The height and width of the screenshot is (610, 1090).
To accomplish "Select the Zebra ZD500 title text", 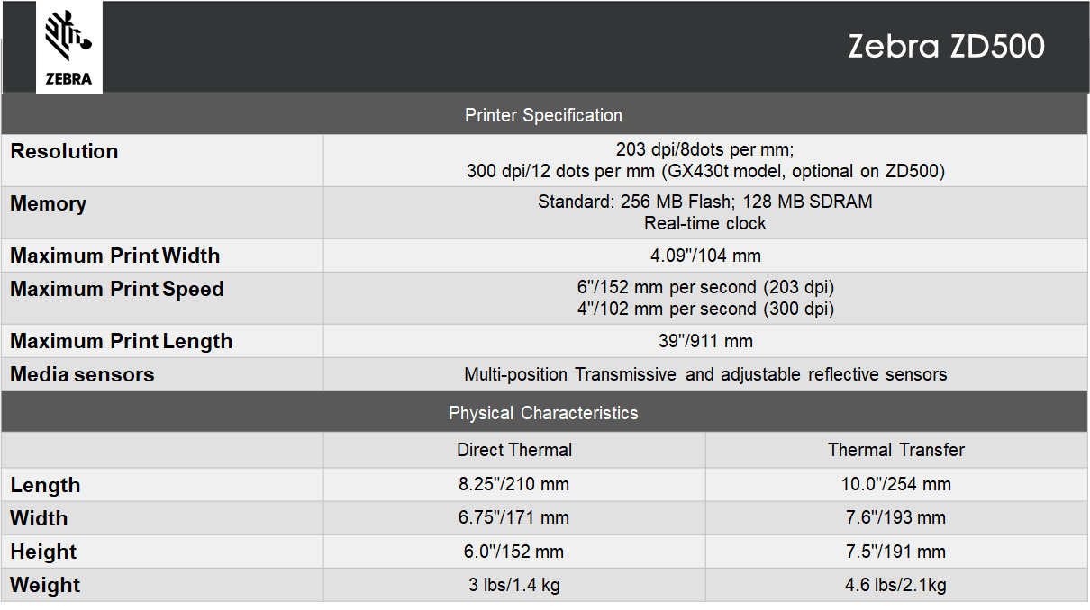I will point(946,47).
